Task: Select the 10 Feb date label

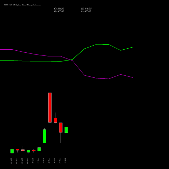Action: 33,161
